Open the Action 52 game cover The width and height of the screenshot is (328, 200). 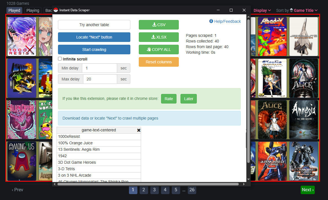22,78
